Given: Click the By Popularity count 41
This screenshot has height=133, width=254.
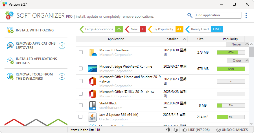Looking at the screenshot, I should (x=179, y=29).
